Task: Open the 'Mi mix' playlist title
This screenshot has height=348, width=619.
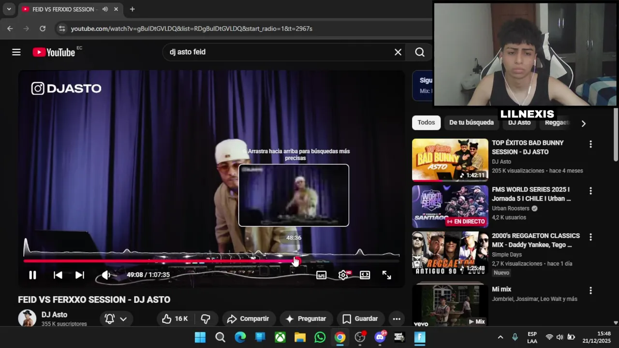Action: point(501,289)
